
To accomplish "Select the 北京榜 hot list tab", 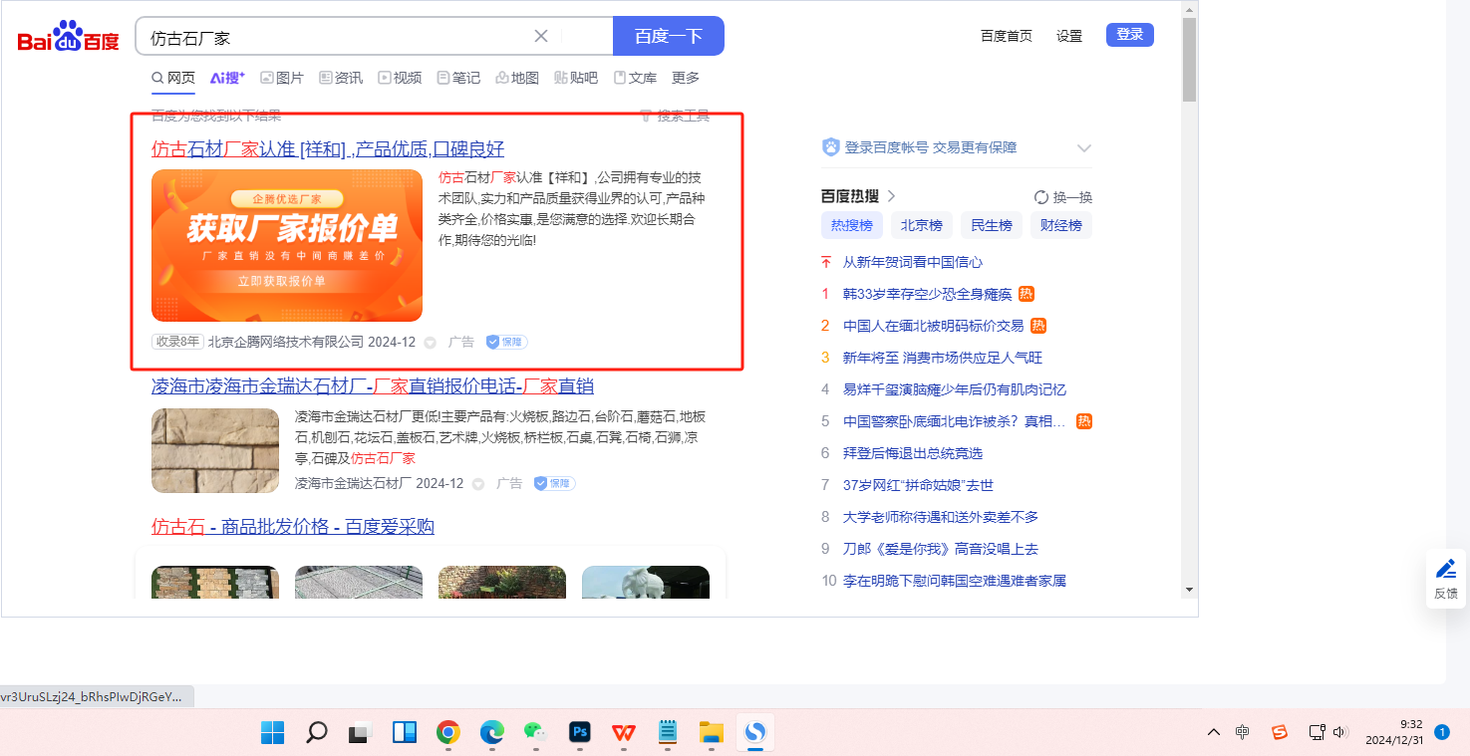I will tap(922, 225).
